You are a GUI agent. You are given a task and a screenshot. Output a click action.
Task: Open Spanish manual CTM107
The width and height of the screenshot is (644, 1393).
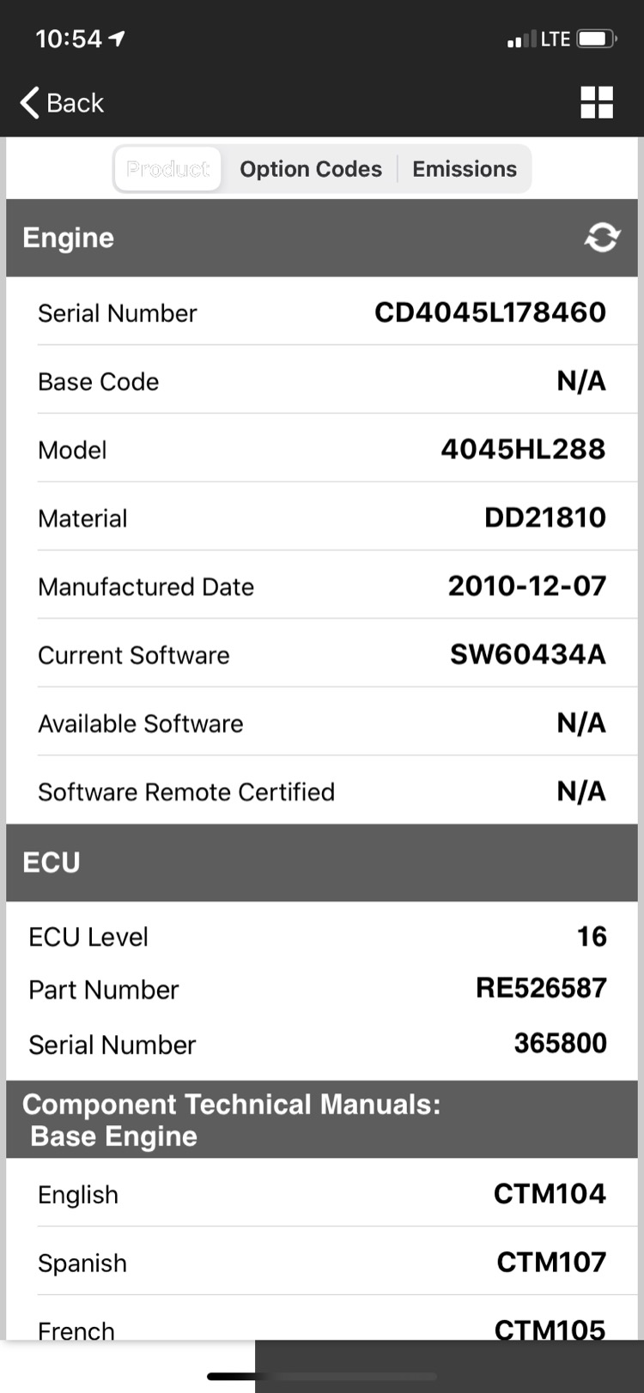click(x=551, y=1263)
